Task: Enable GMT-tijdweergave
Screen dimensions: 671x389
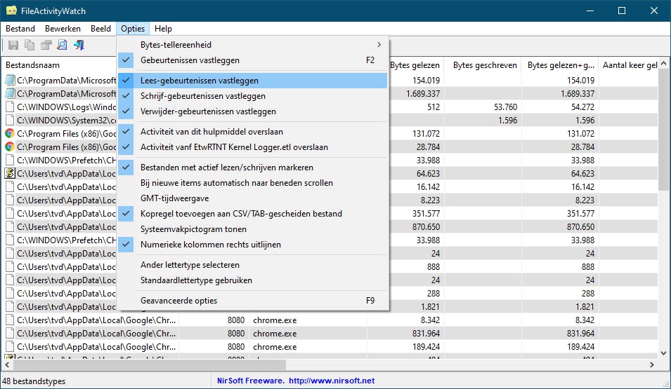Action: pyautogui.click(x=252, y=198)
